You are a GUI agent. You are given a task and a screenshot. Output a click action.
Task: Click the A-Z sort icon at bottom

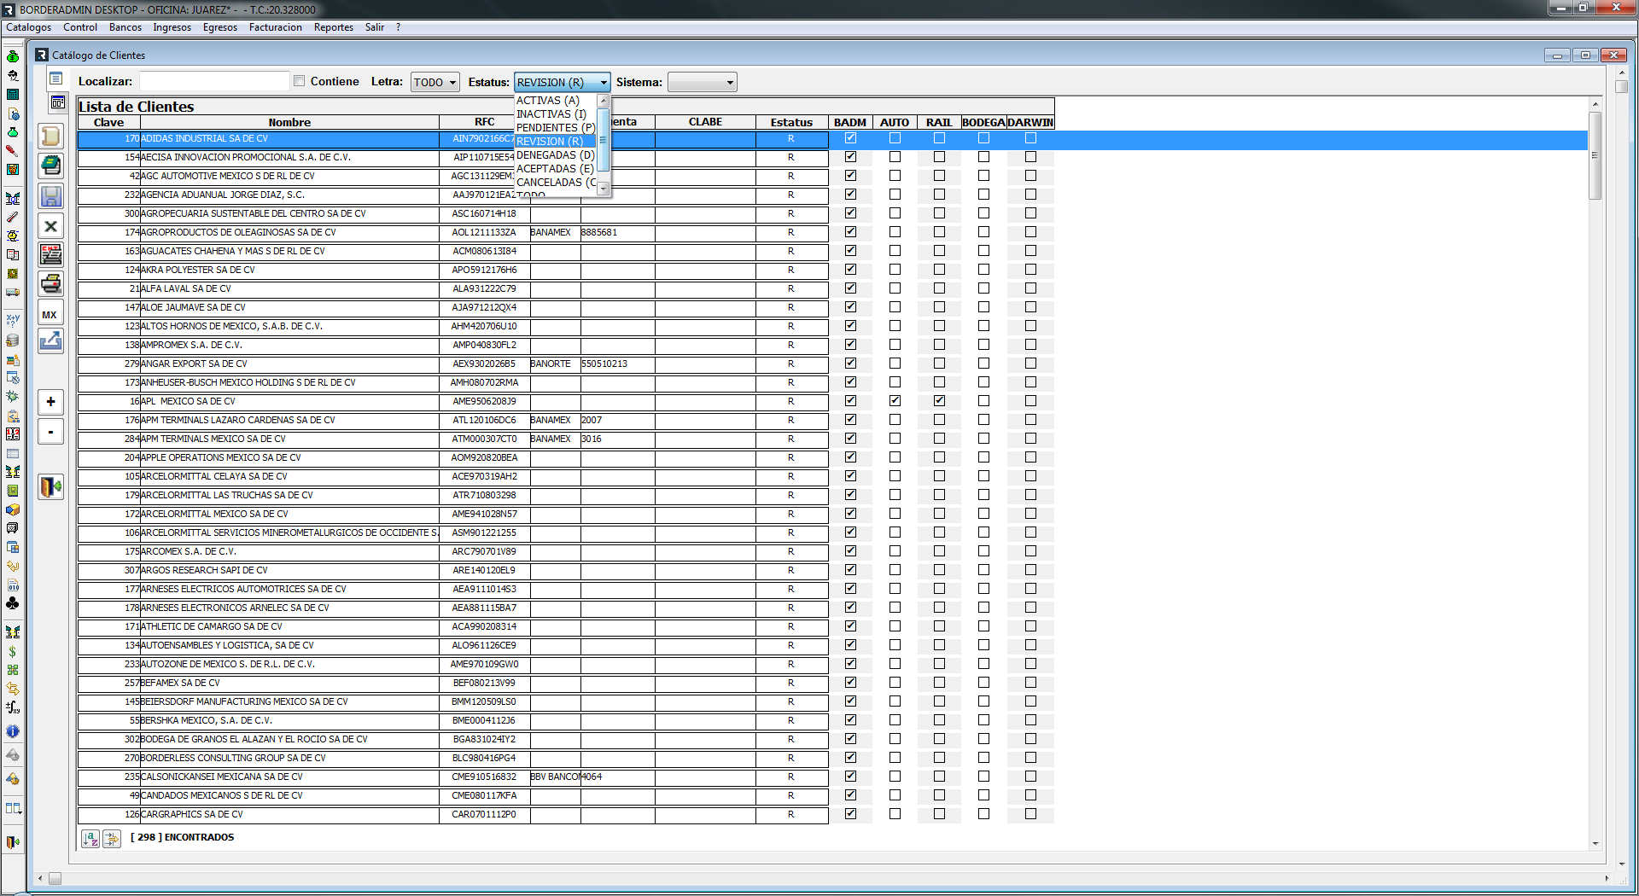point(90,839)
